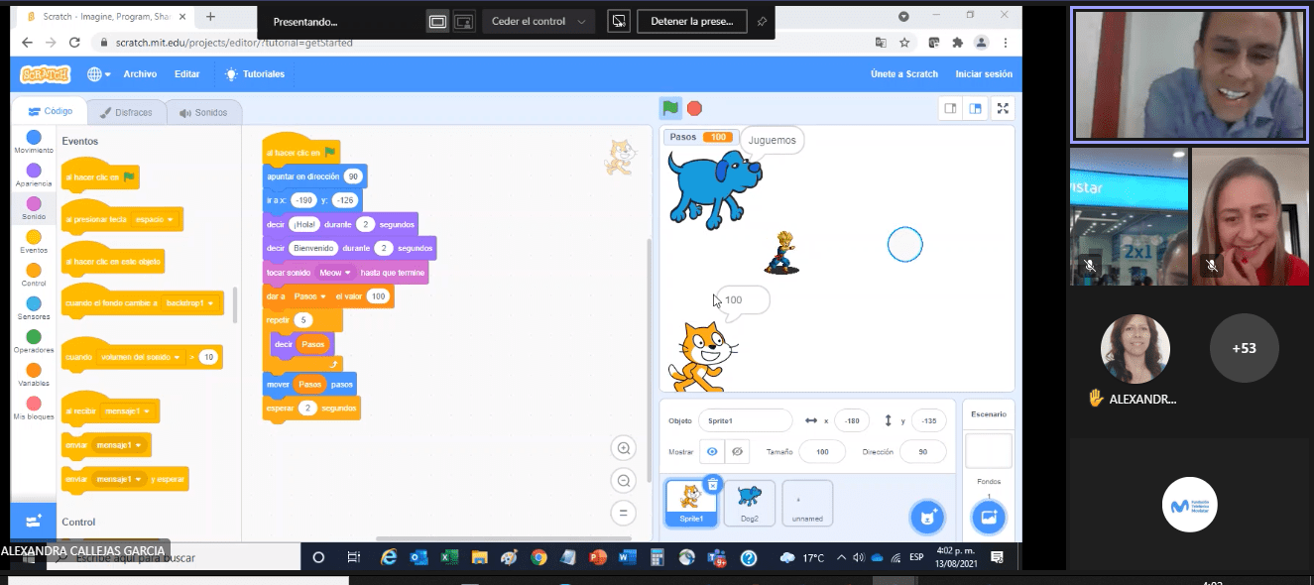
Task: Open the Archivo menu
Action: tap(140, 74)
